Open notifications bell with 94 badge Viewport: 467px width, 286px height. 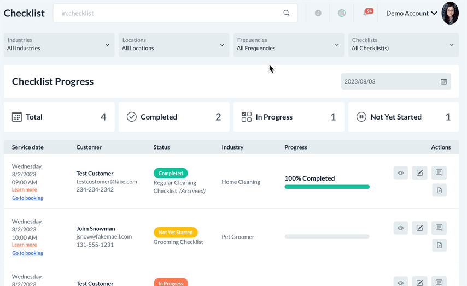coord(366,13)
